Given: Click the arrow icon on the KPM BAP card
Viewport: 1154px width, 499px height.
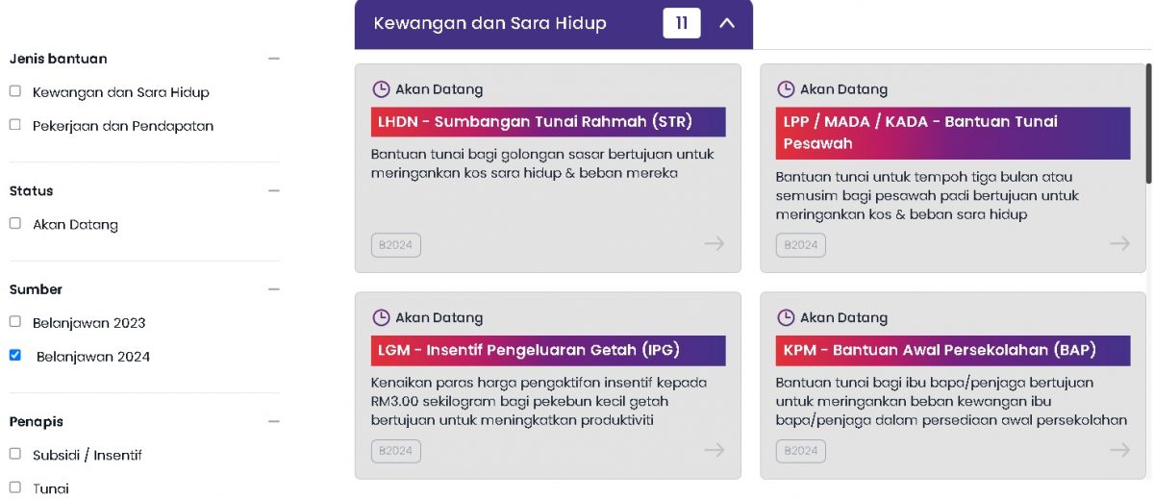Looking at the screenshot, I should coord(1119,450).
